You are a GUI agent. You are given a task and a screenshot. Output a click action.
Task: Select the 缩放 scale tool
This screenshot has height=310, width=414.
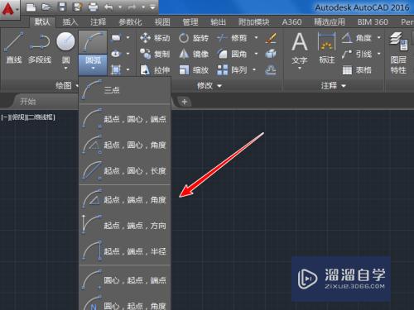click(x=193, y=70)
